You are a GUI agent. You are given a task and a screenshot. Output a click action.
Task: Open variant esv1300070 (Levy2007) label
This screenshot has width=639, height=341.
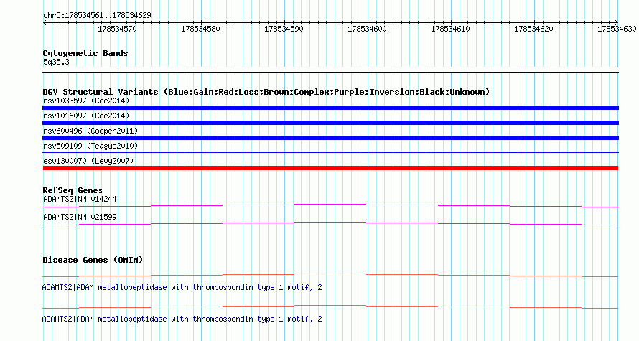coord(88,161)
